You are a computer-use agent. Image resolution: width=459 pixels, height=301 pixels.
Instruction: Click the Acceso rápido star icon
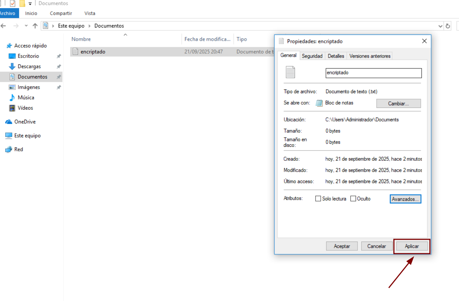pos(9,46)
